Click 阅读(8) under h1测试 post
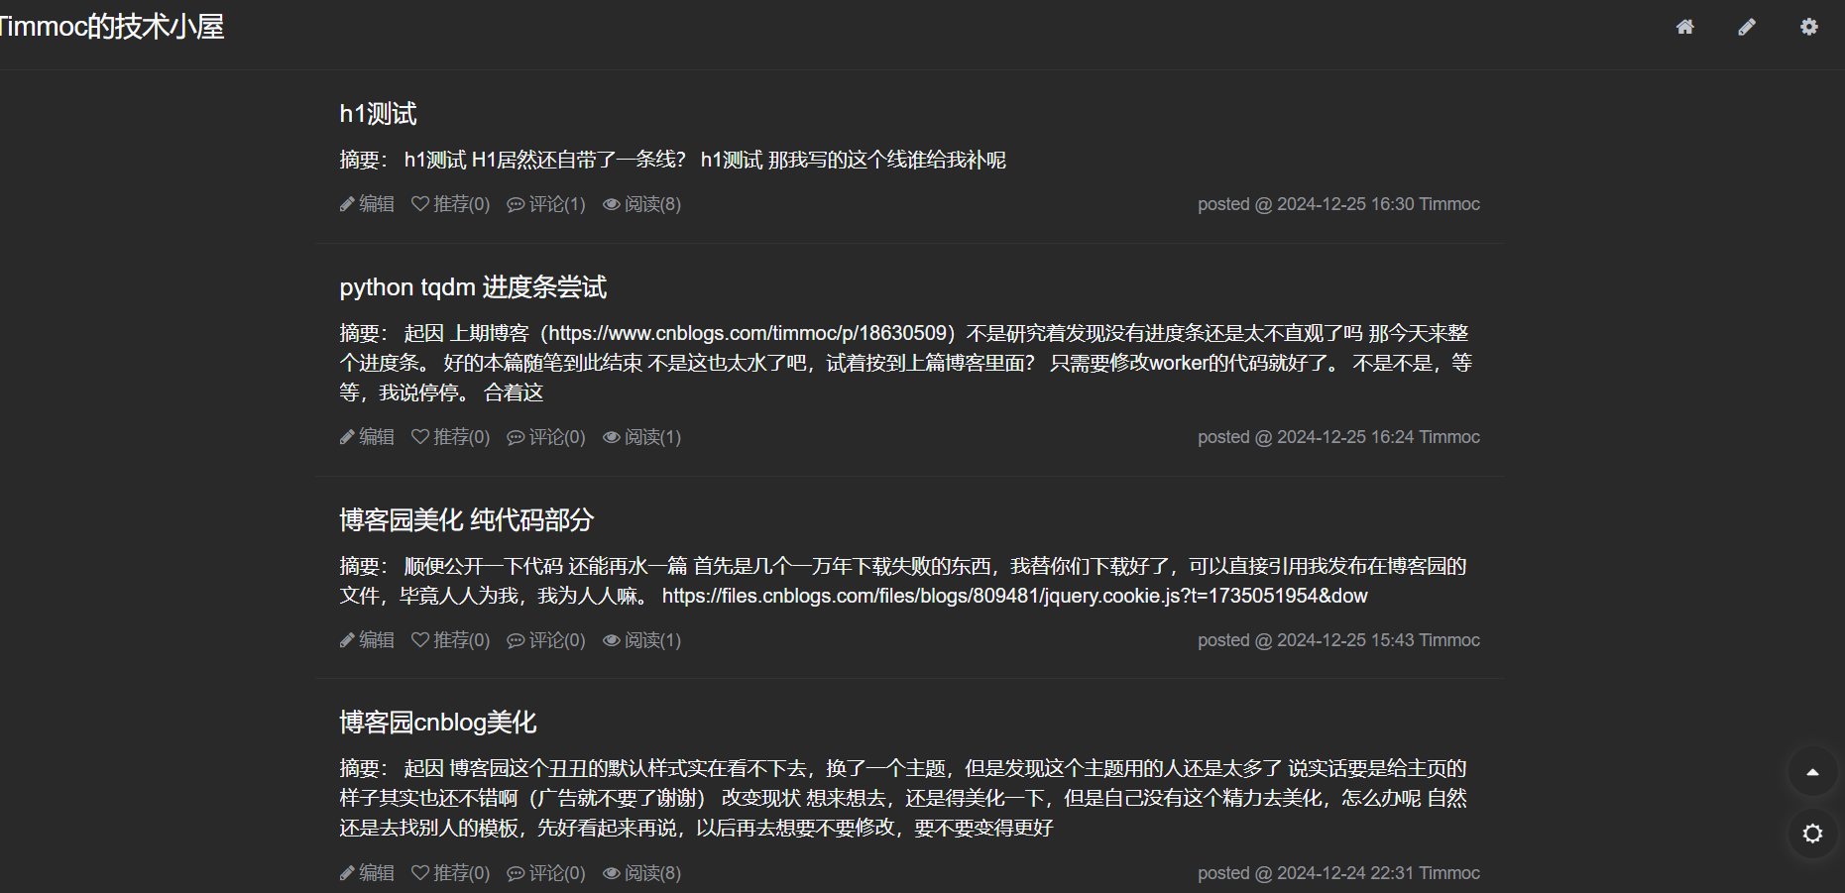Screen dimensions: 1845x893 point(641,204)
